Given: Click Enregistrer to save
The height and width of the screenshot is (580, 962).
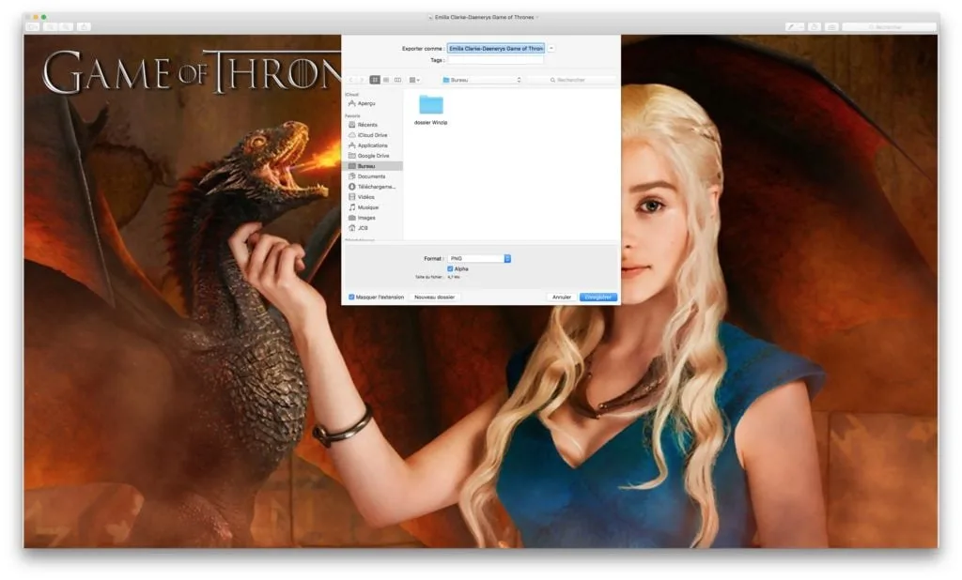Looking at the screenshot, I should point(598,297).
